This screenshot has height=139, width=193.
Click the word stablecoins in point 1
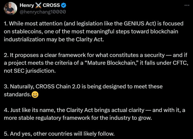27,32
